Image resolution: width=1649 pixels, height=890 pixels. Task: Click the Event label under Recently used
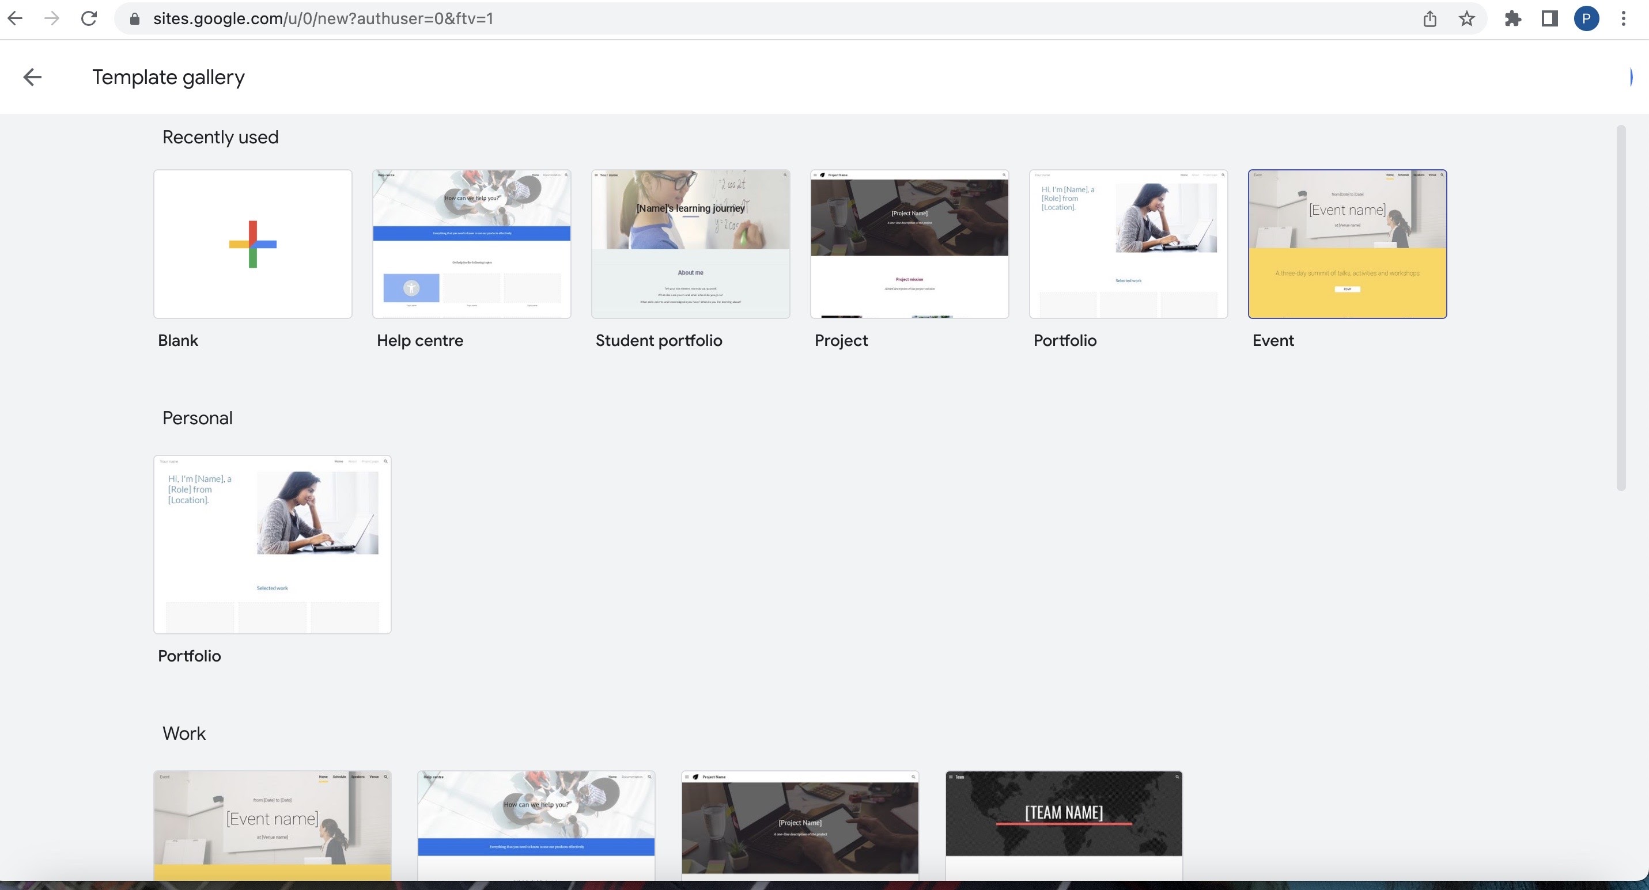[x=1273, y=341]
